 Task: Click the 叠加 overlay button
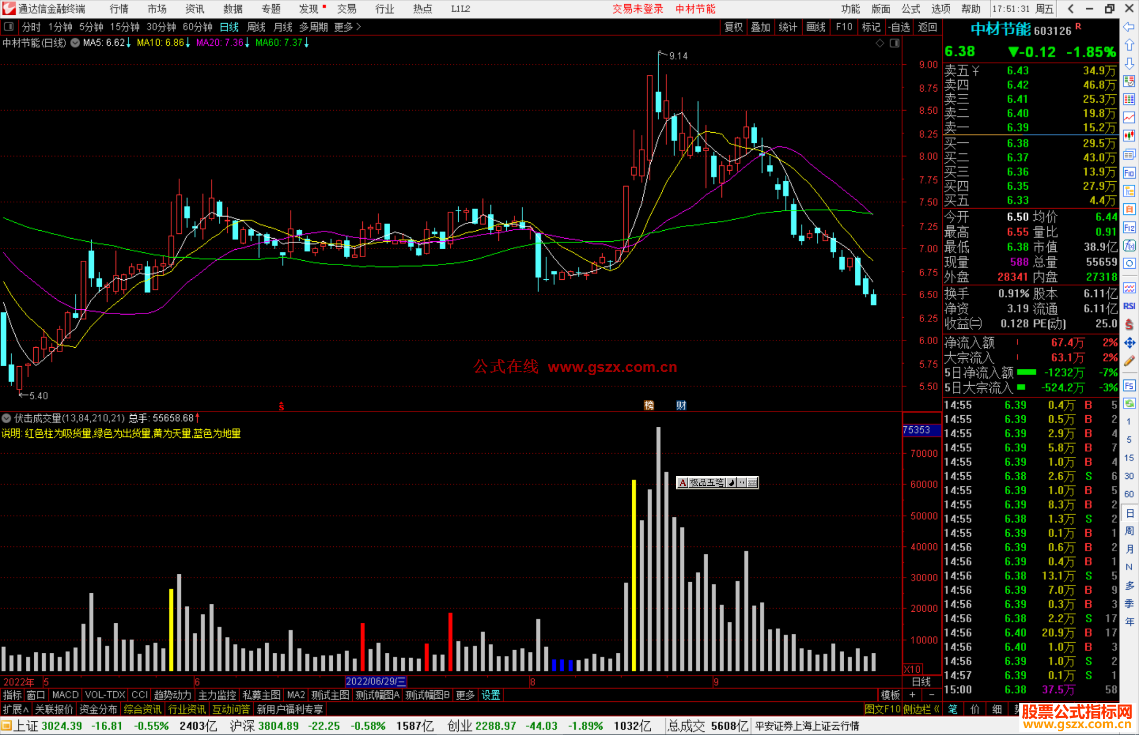(760, 27)
